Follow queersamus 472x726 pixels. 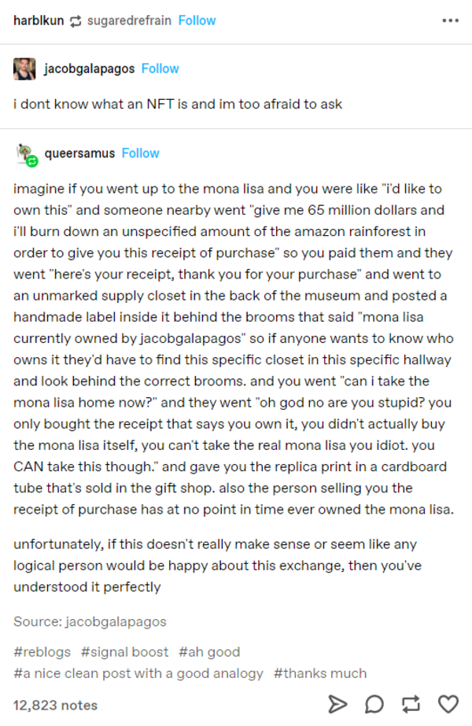tap(141, 153)
